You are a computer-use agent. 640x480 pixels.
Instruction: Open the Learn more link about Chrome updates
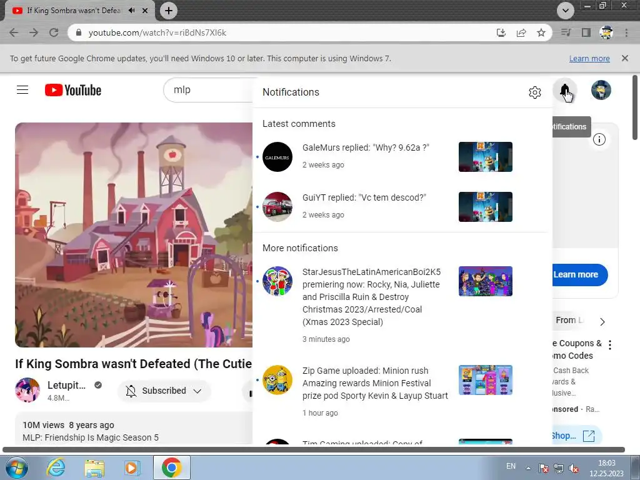(589, 58)
